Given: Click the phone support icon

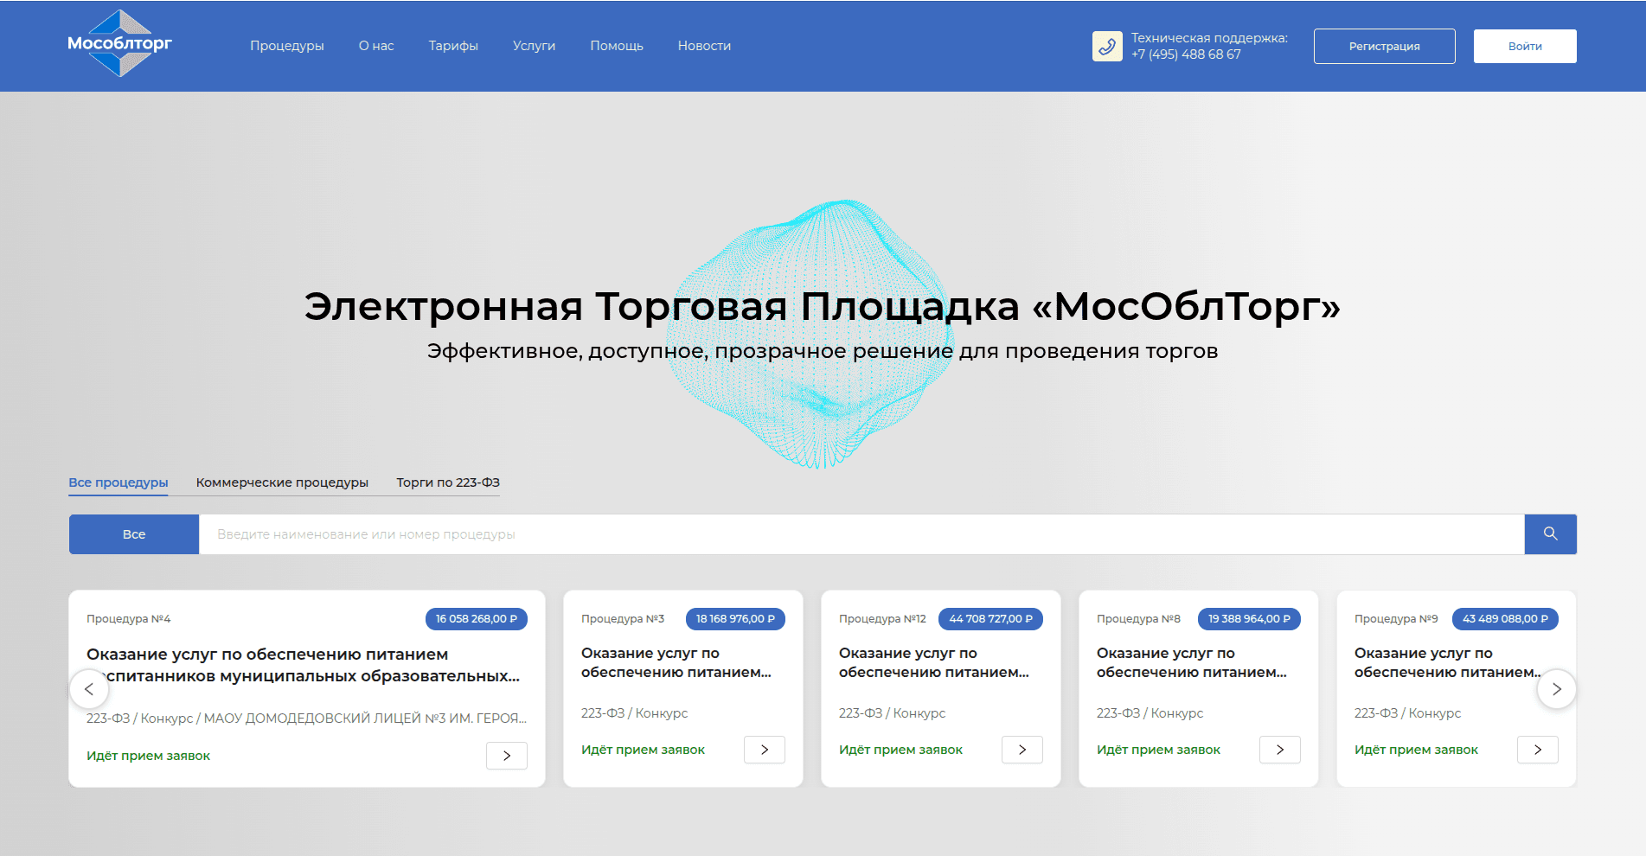Looking at the screenshot, I should click(x=1107, y=46).
